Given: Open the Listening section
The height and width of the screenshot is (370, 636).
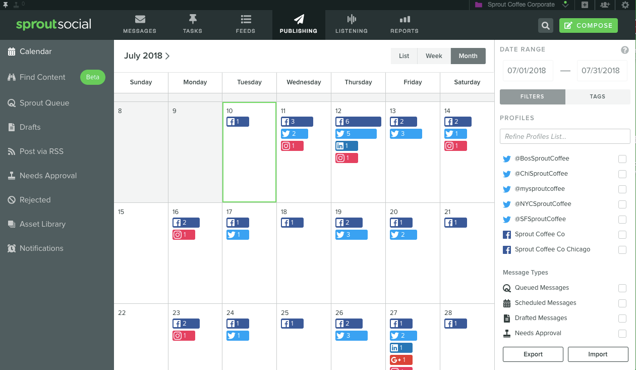Looking at the screenshot, I should click(352, 24).
